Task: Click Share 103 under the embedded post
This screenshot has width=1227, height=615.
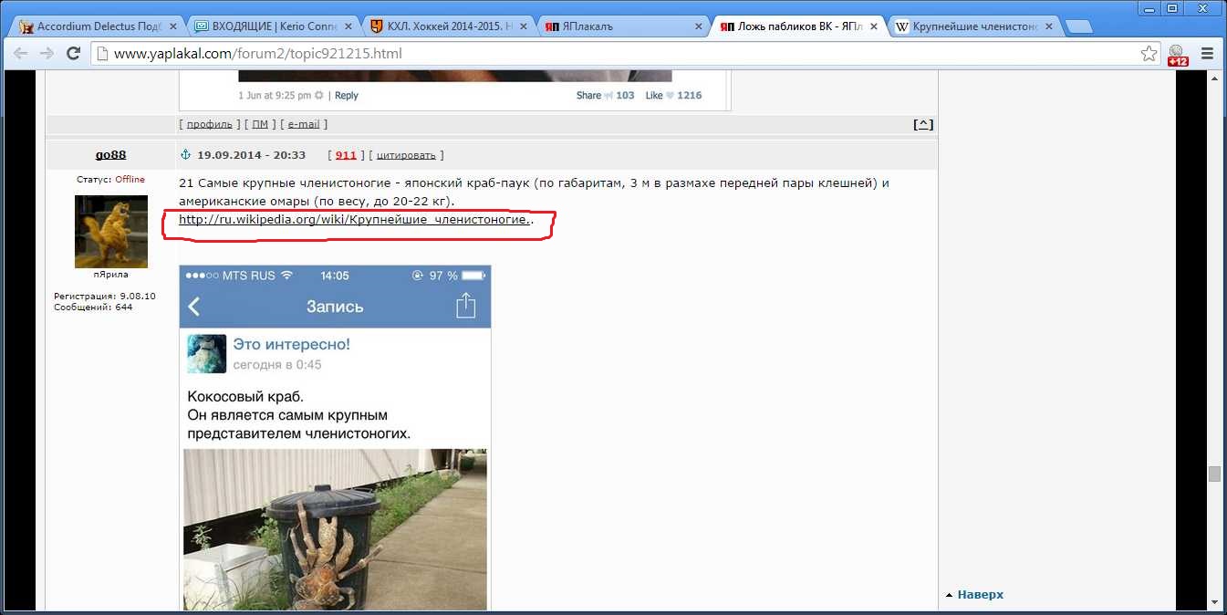Action: pos(605,95)
